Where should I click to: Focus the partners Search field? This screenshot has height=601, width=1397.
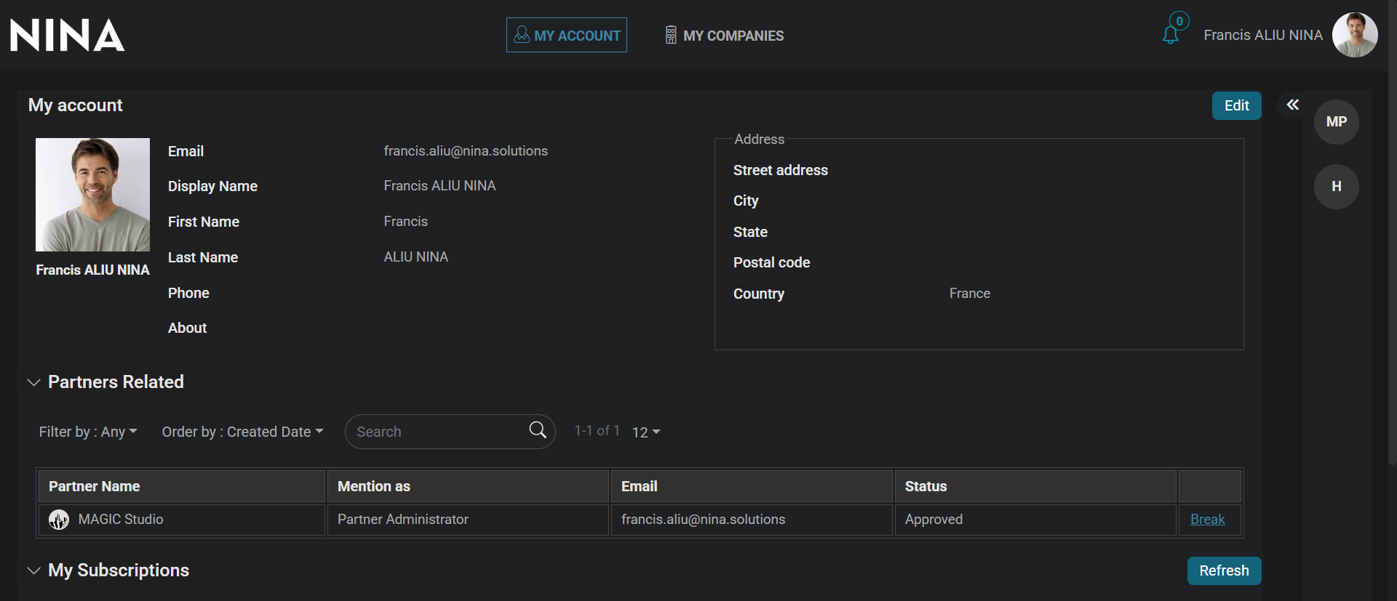click(437, 432)
